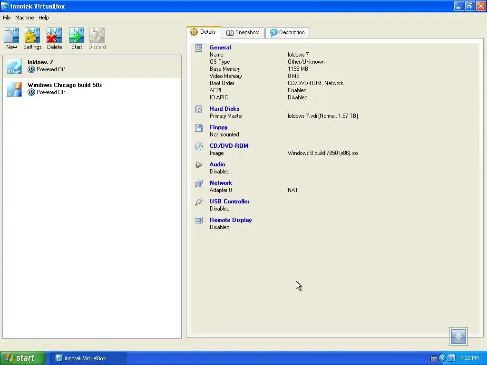Click the Windows 8 build 7850 (x86).iso image
Viewport: 487px width, 365px height.
322,153
